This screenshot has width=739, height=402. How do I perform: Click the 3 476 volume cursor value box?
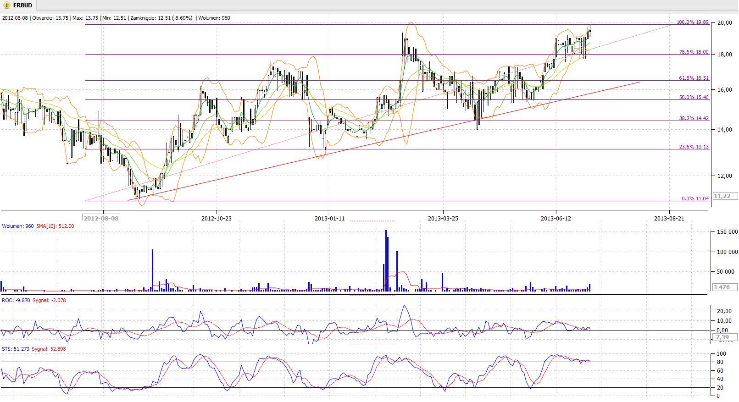pos(725,287)
